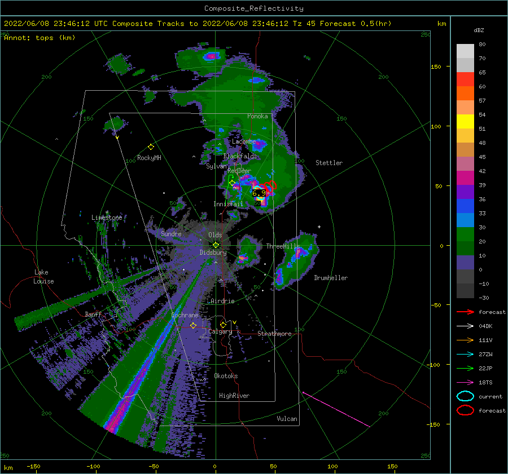508x474 pixels.
Task: Pick the red 60–65 dBZ swatch
Action: [465, 79]
